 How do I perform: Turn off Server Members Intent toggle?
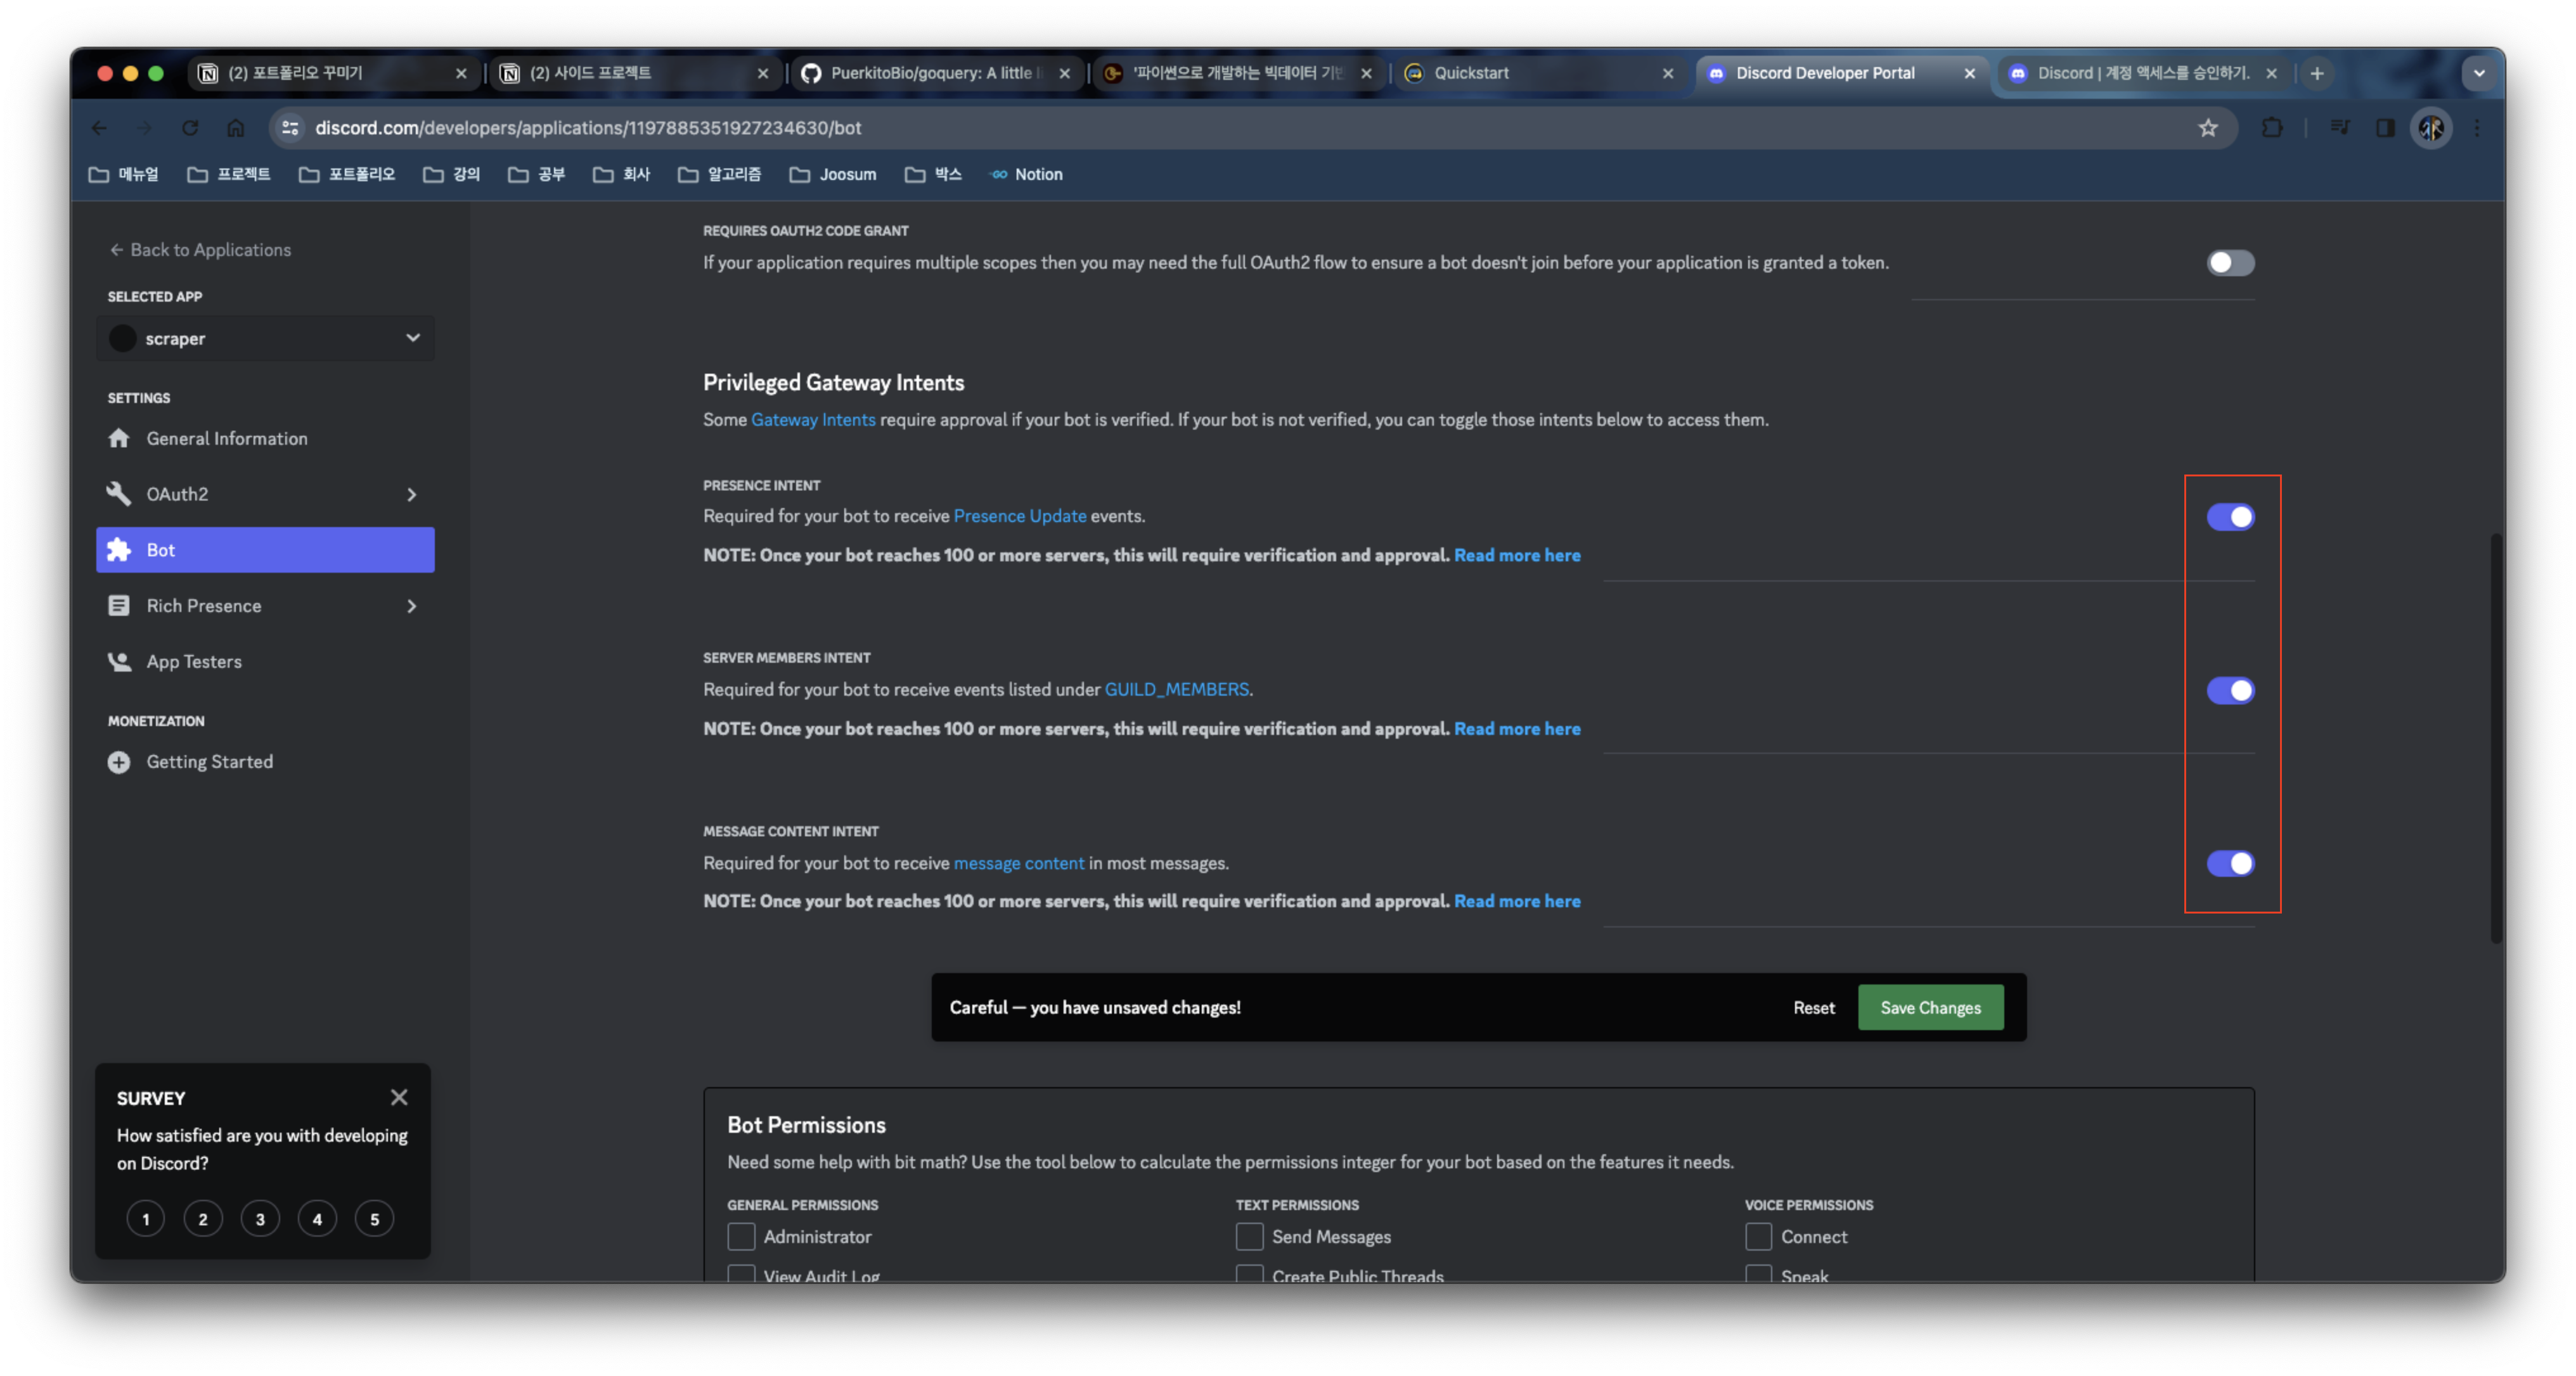[x=2230, y=691]
